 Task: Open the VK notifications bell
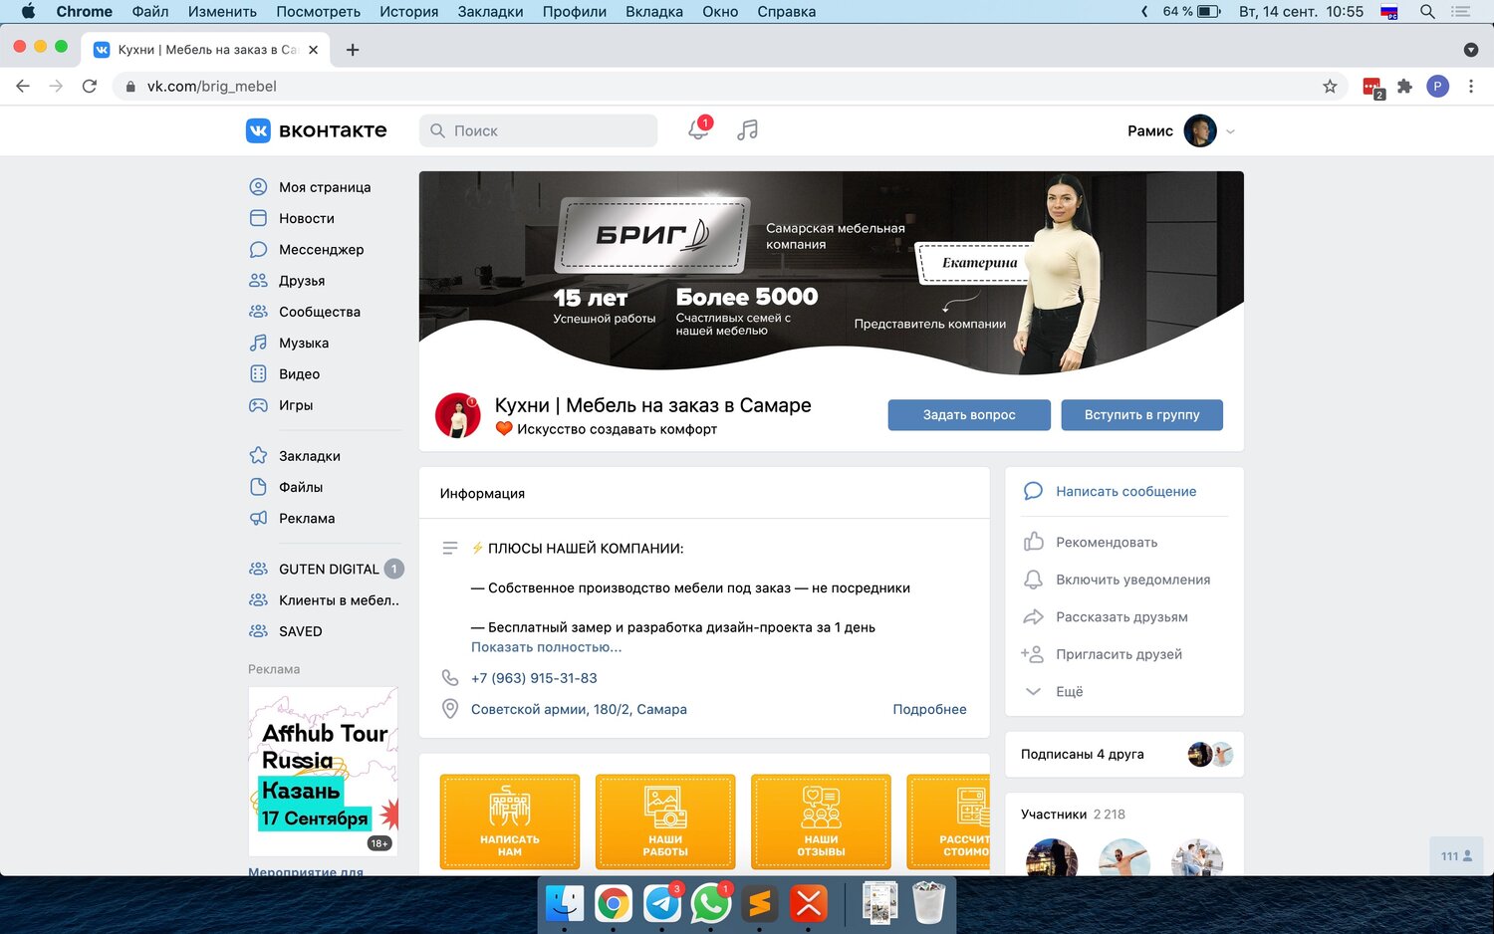pyautogui.click(x=698, y=129)
